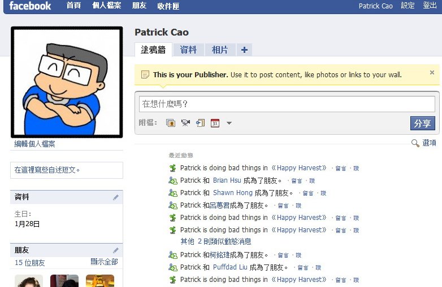Click 讚 on the 呂蕙君 friend story

[x=298, y=206]
